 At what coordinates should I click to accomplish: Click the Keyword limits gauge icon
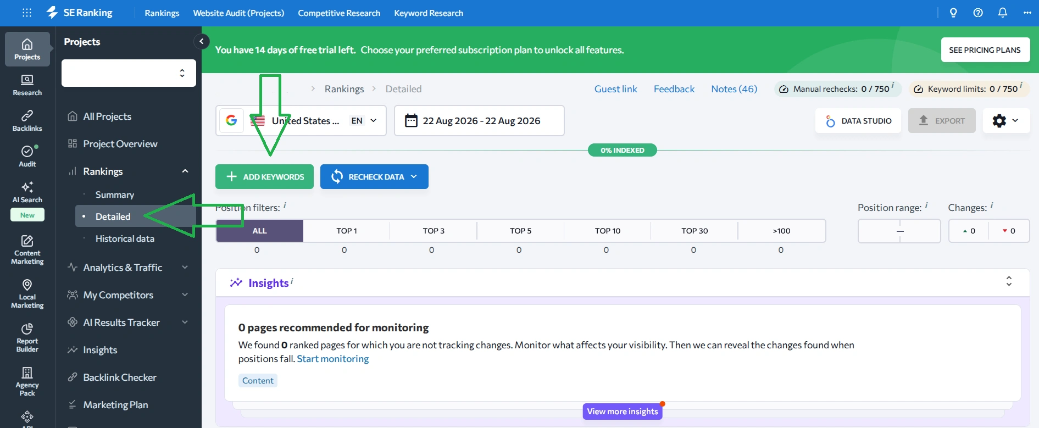pyautogui.click(x=918, y=89)
